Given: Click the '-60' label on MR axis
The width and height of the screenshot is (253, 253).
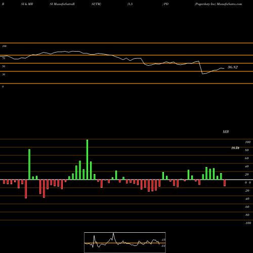Looking at the screenshot, I should point(247,207).
